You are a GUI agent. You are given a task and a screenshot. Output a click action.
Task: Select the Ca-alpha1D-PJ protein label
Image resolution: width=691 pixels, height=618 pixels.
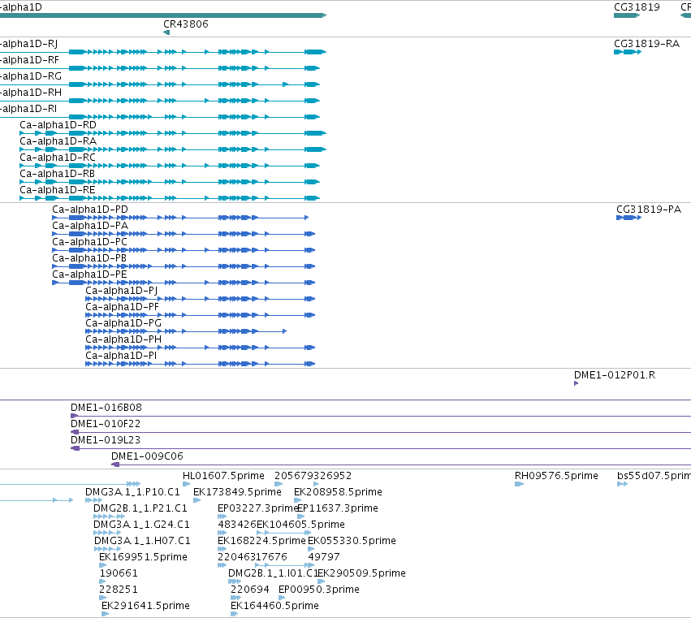(x=121, y=291)
